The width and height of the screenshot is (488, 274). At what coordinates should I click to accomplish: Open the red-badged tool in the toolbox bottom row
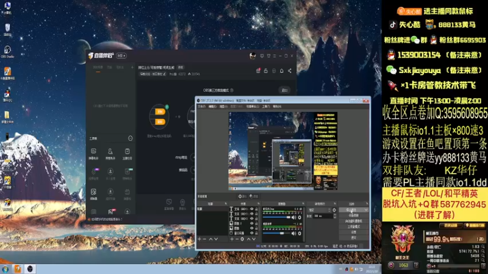tap(111, 211)
